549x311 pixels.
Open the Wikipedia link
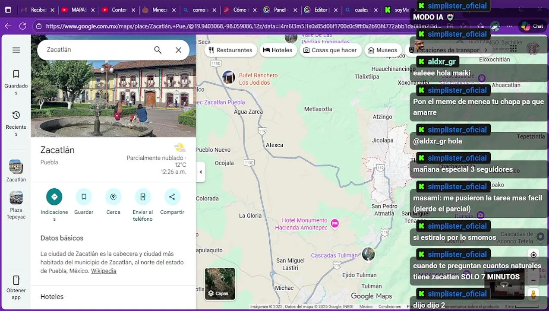[x=104, y=271]
